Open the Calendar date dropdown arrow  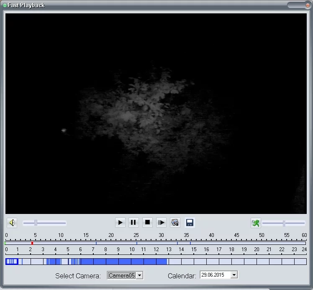tap(234, 275)
